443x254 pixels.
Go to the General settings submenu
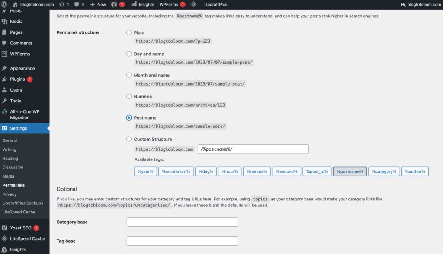click(10, 140)
